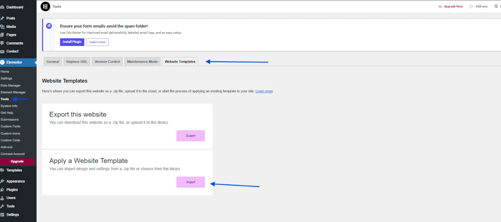Viewport: 501px width, 222px height.
Task: Click Upgrade Now link in header
Action: pyautogui.click(x=453, y=6)
